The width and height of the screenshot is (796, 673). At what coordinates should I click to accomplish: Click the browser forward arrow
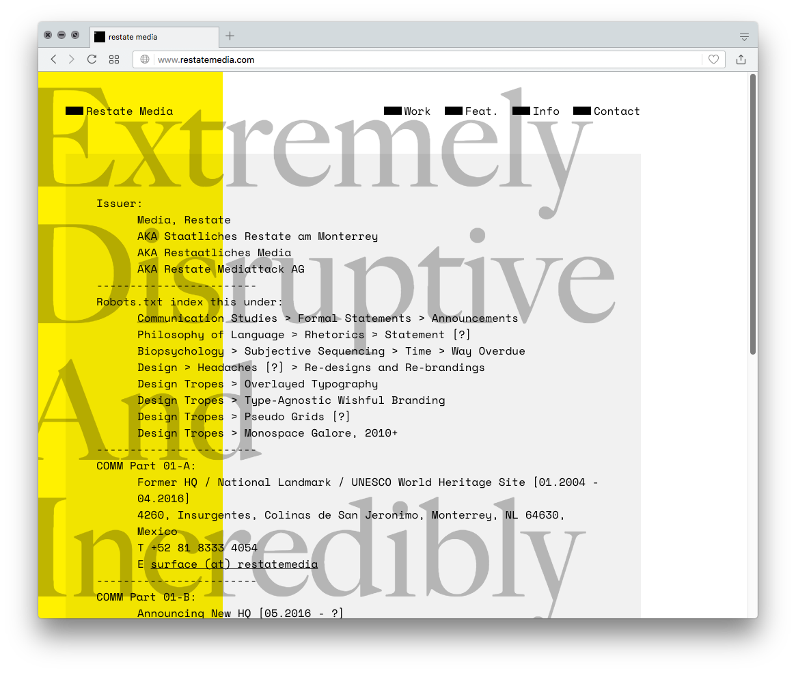(x=72, y=59)
